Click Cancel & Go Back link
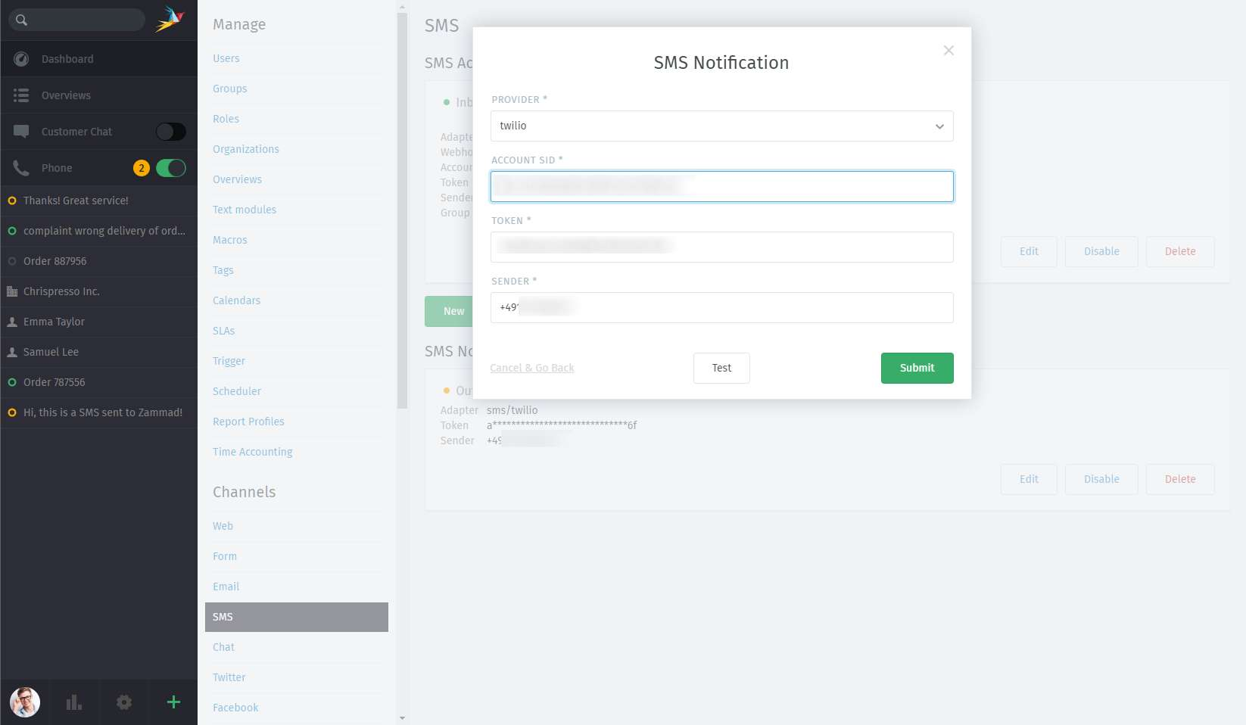This screenshot has width=1246, height=725. [532, 368]
